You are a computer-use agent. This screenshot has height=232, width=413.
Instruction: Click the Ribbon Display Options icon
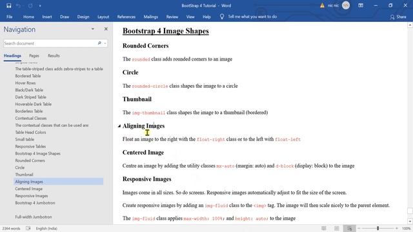point(361,6)
